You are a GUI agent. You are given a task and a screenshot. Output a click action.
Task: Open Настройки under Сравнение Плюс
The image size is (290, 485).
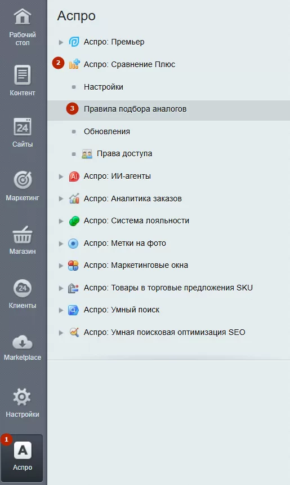[104, 87]
